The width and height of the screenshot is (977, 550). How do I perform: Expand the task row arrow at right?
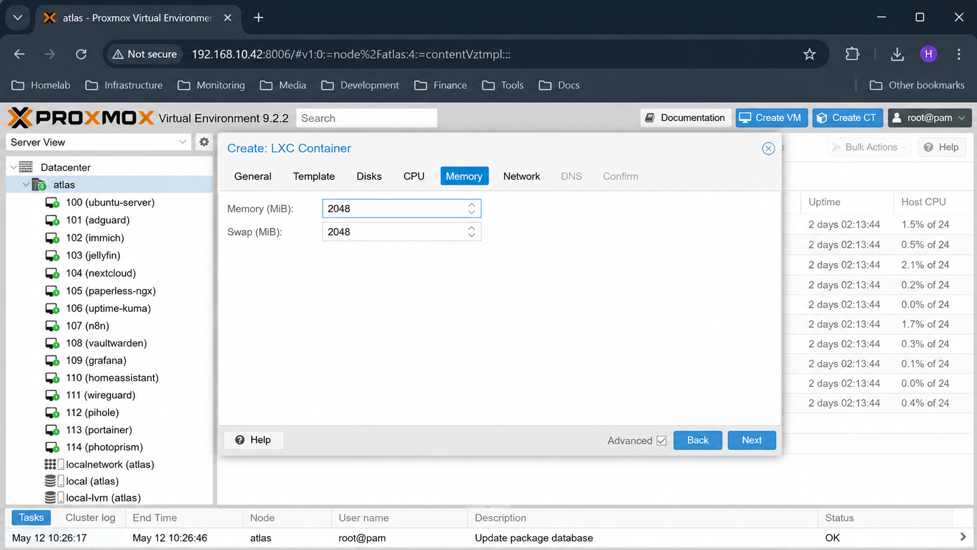coord(963,537)
